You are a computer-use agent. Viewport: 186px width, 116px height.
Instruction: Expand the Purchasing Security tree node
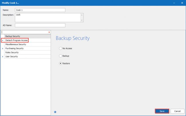pyautogui.click(x=3, y=49)
